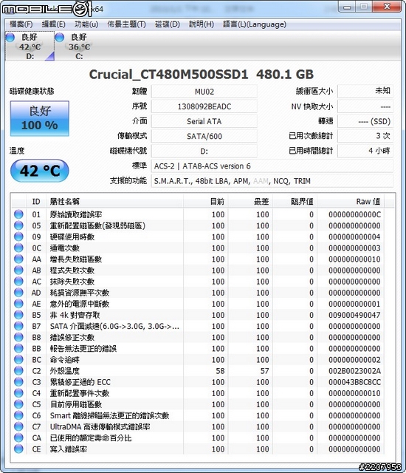Click the 最差 column header
This screenshot has height=473, width=406.
coord(250,201)
